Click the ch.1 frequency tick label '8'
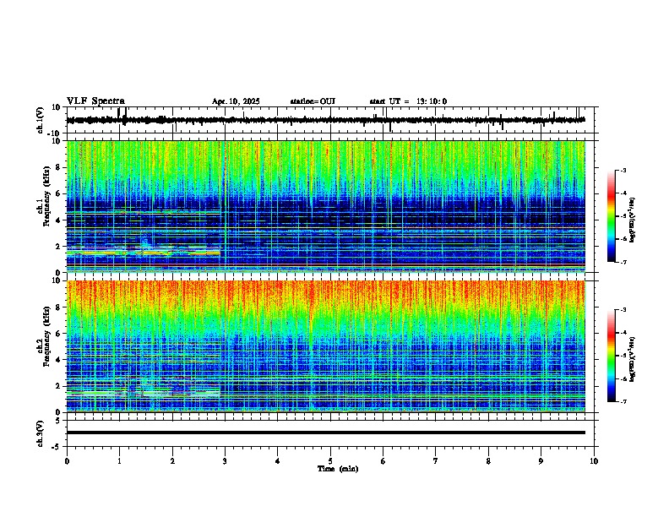669x517 pixels. click(x=58, y=167)
